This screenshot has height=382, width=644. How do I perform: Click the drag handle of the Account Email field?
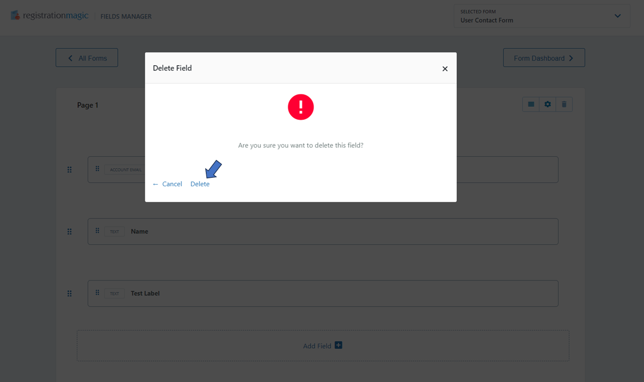(x=97, y=169)
